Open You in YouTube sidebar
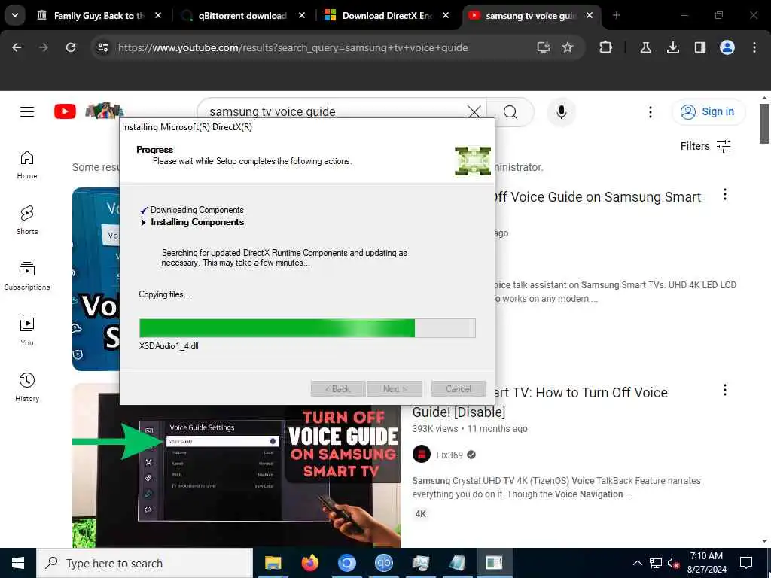The height and width of the screenshot is (578, 771). point(27,332)
